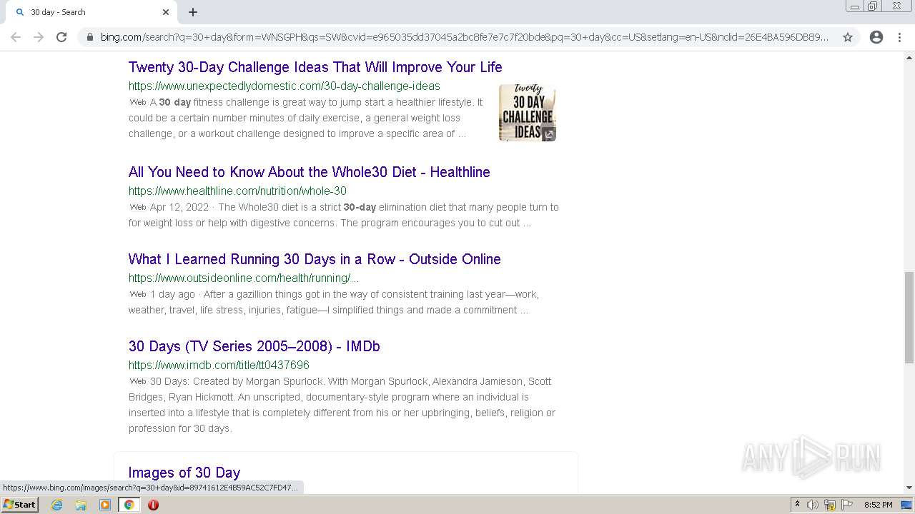915x514 pixels.
Task: Go back to the previous page
Action: coord(16,37)
